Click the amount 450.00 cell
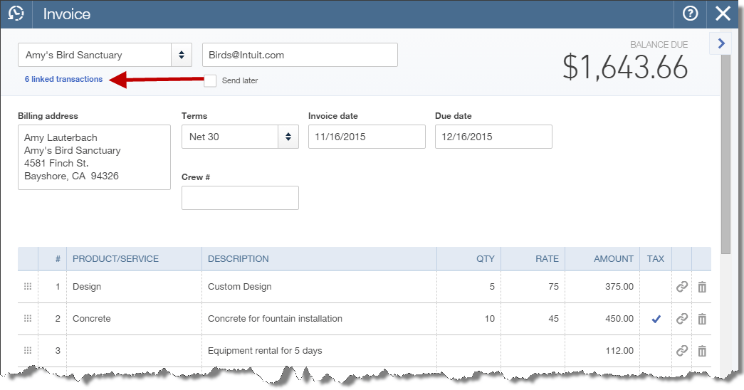The height and width of the screenshot is (390, 744). click(602, 318)
